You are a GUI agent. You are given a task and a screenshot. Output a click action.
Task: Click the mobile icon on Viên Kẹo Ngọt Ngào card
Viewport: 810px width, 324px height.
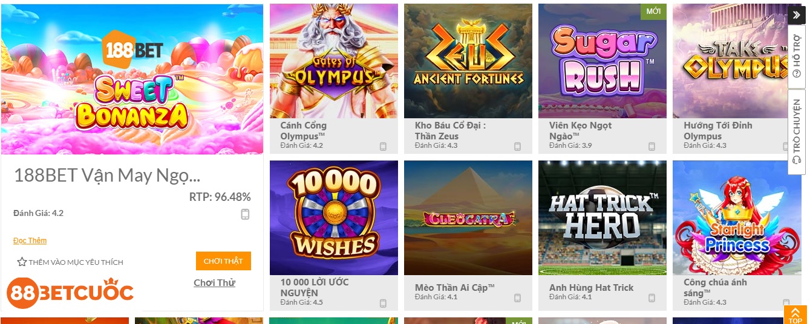652,147
